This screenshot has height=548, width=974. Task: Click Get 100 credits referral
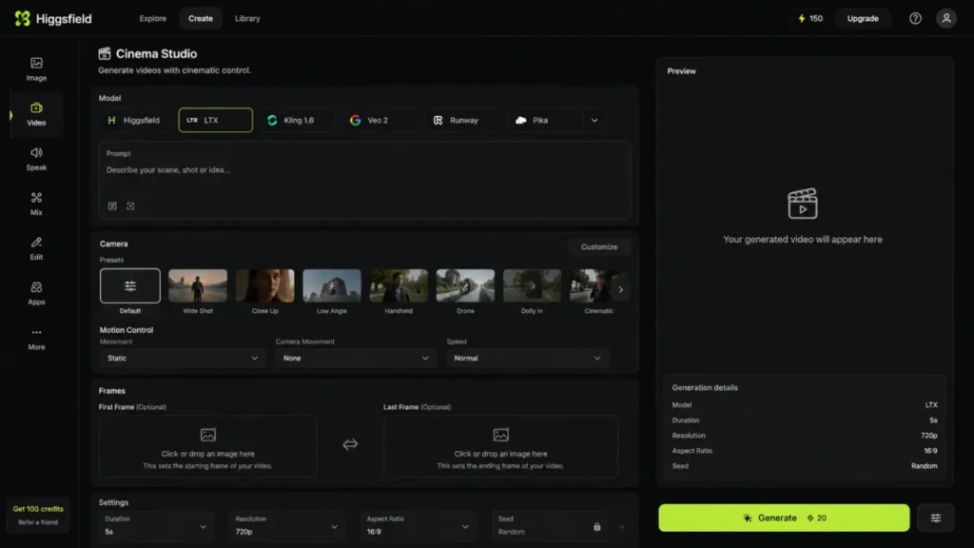click(x=38, y=515)
